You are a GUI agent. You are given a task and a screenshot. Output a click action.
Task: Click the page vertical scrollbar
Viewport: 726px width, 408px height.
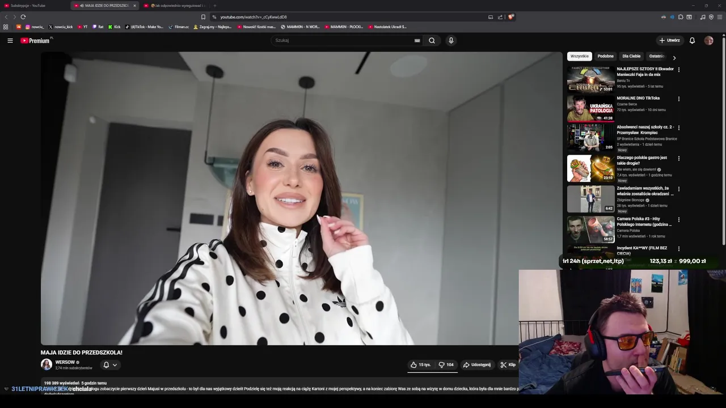[724, 142]
